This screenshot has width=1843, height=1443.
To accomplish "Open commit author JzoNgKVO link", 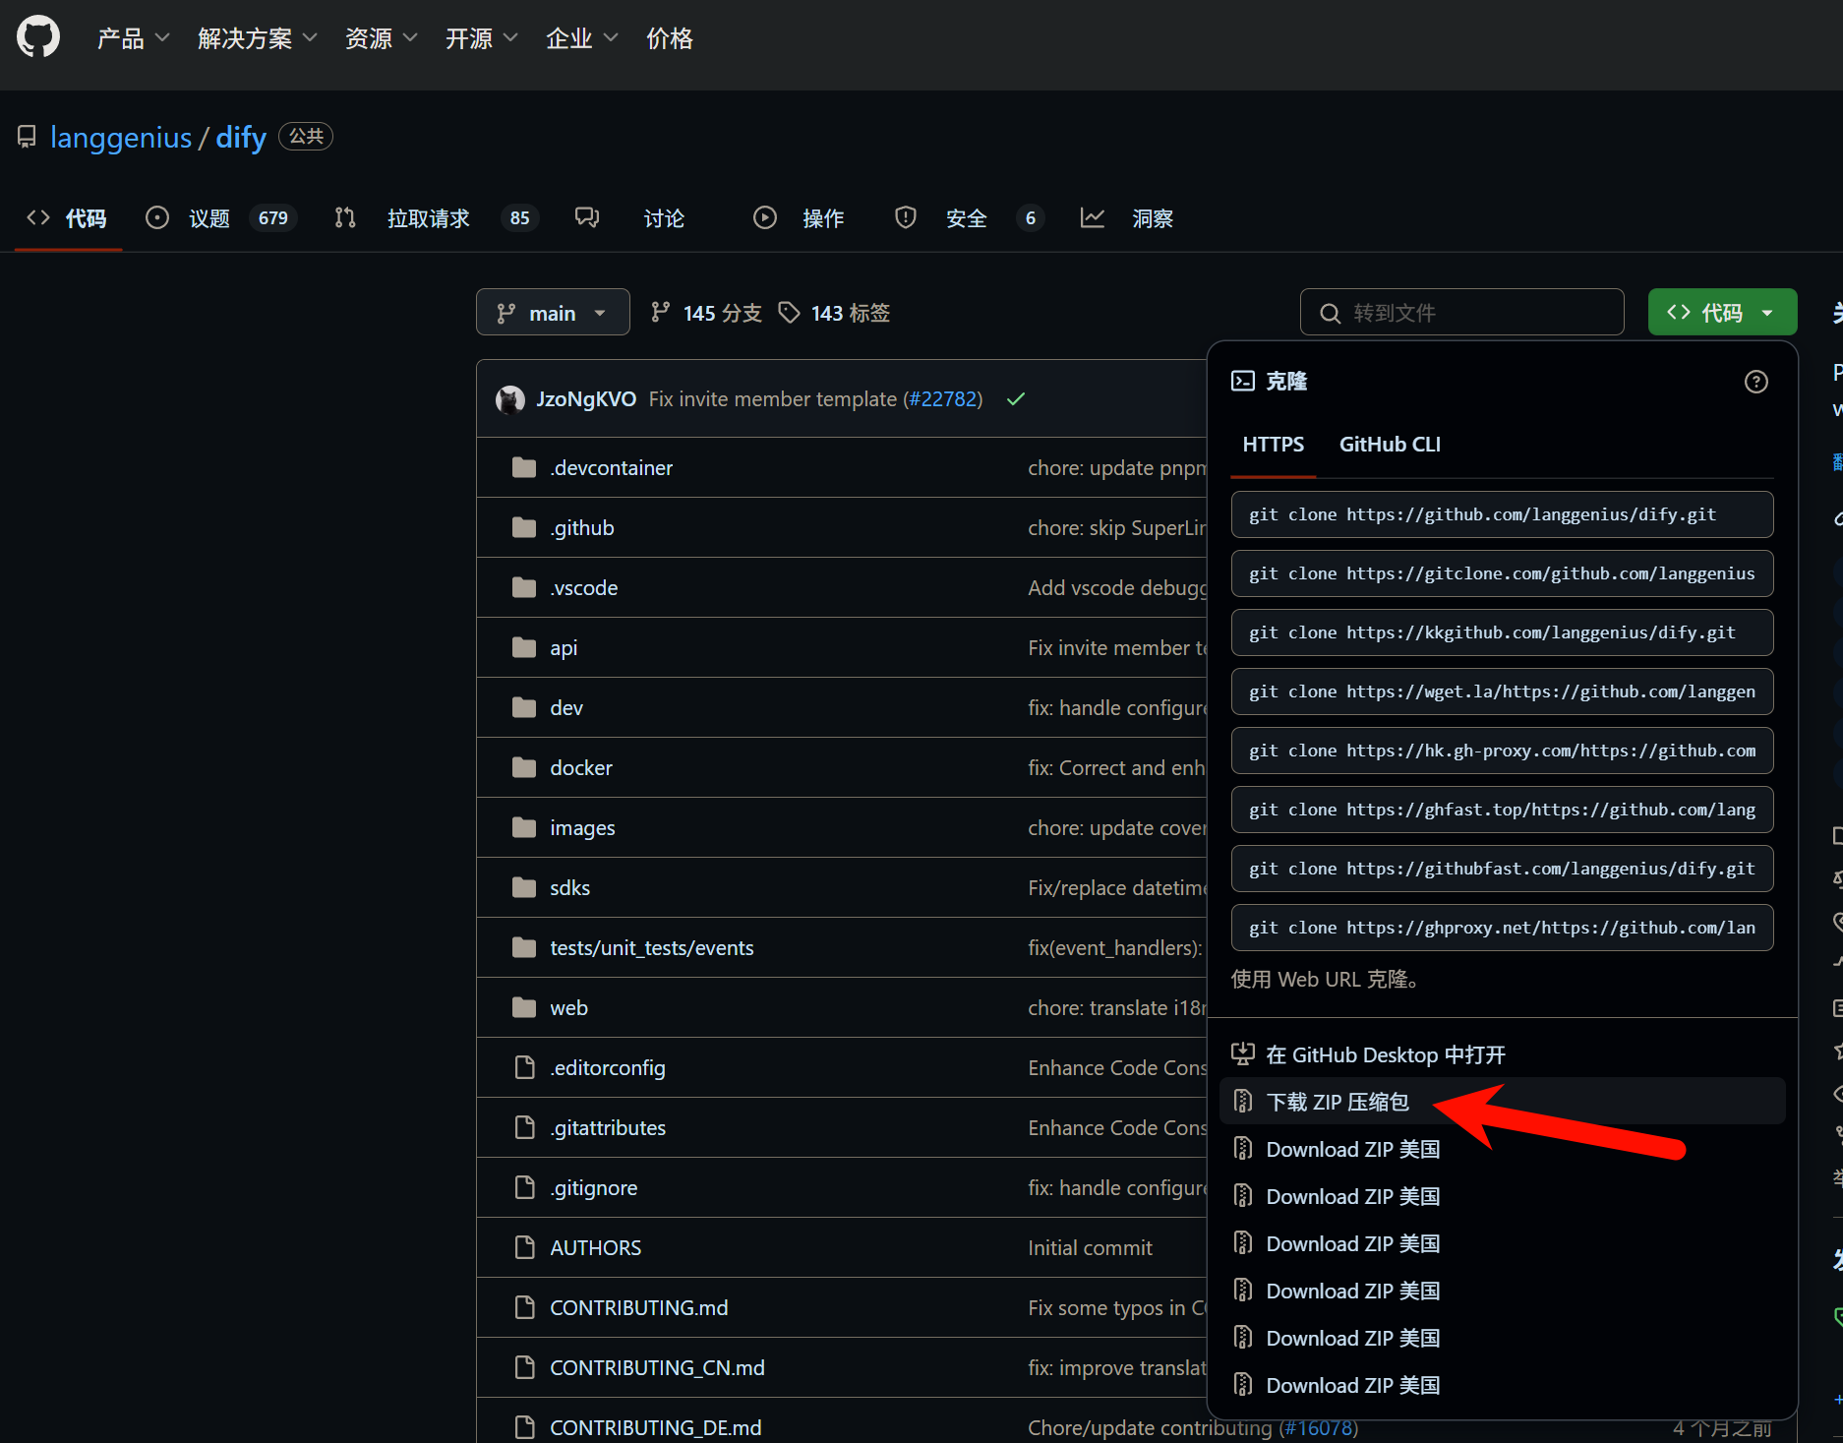I will 586,399.
